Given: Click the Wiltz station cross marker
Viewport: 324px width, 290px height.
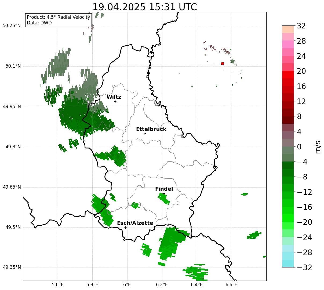Looking at the screenshot, I should click(115, 101).
